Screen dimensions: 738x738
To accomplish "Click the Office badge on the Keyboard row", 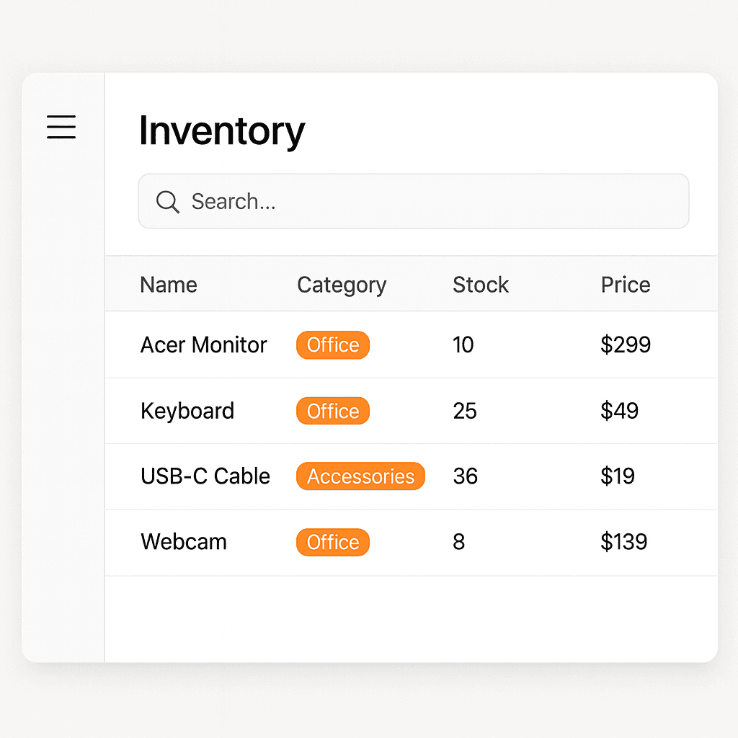I will [332, 411].
